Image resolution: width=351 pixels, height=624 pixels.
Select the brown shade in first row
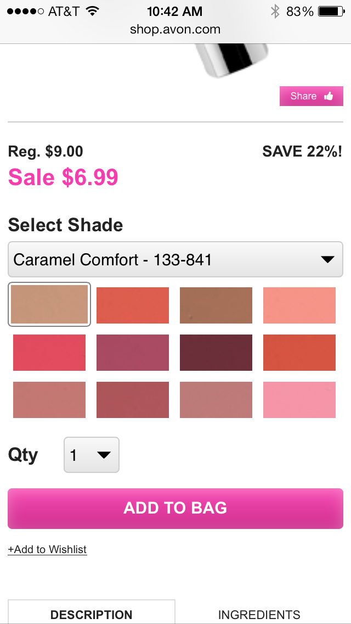point(216,305)
